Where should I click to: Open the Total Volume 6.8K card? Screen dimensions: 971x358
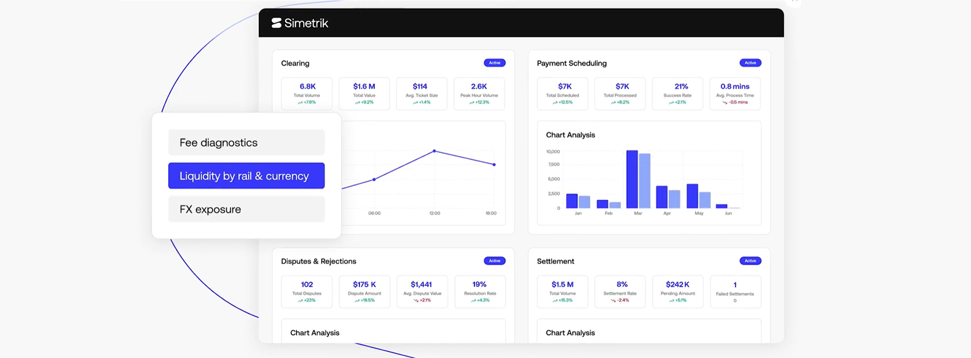(x=307, y=94)
